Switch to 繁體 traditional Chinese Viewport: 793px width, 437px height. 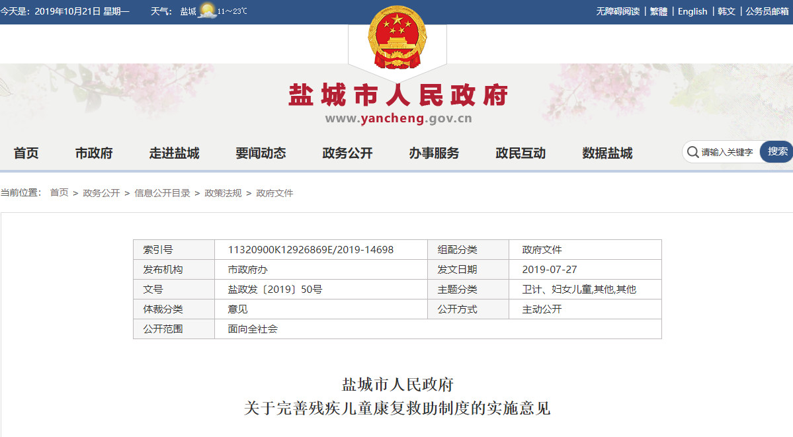click(x=658, y=11)
